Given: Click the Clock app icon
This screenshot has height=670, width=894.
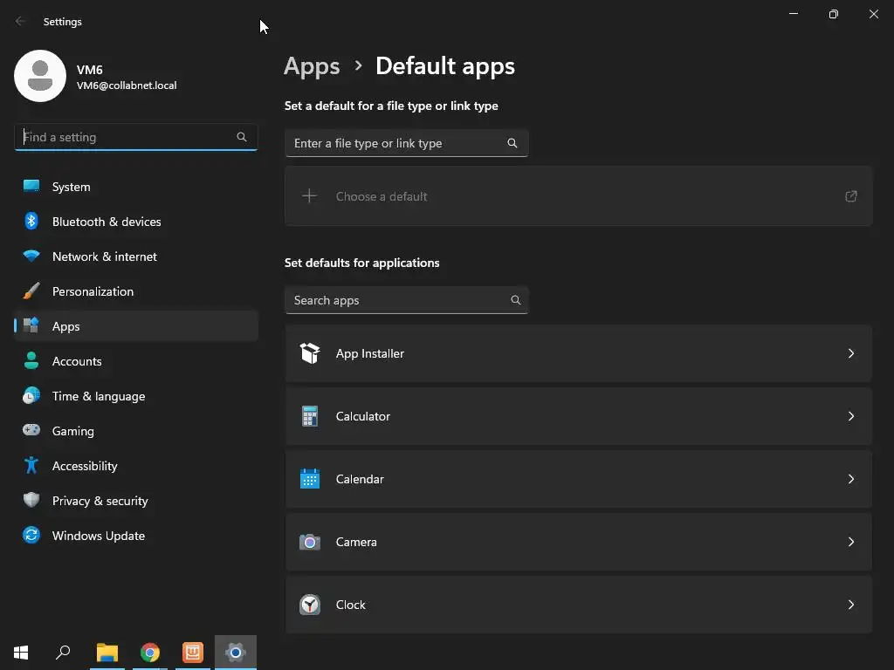Looking at the screenshot, I should [x=310, y=605].
